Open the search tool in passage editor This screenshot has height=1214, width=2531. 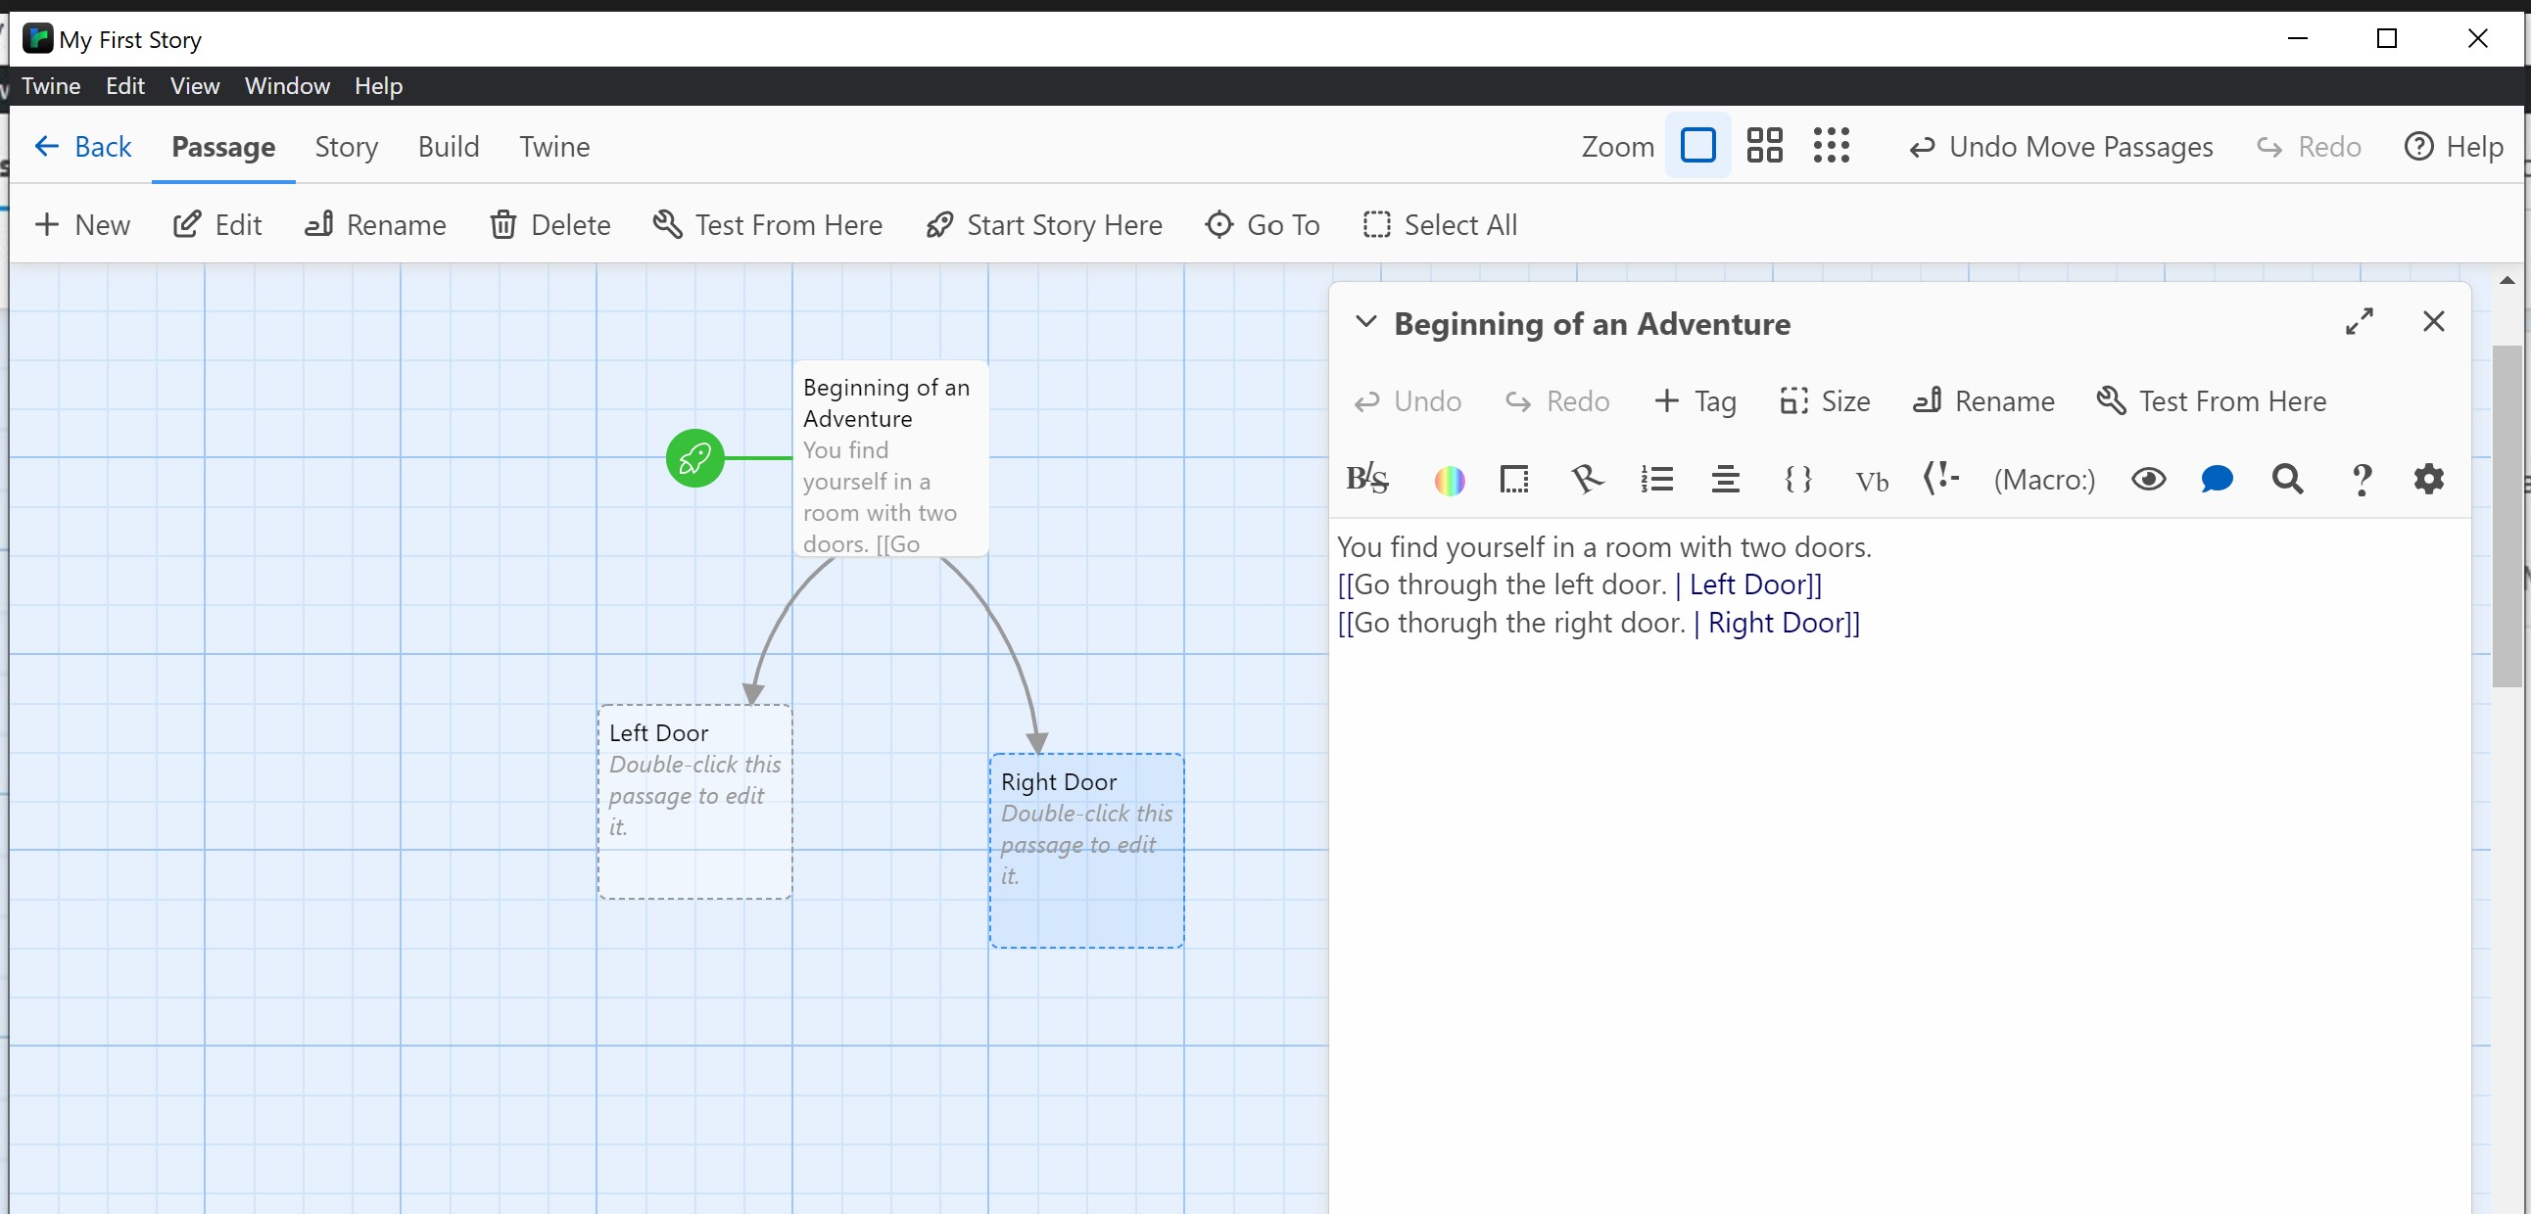(x=2288, y=480)
